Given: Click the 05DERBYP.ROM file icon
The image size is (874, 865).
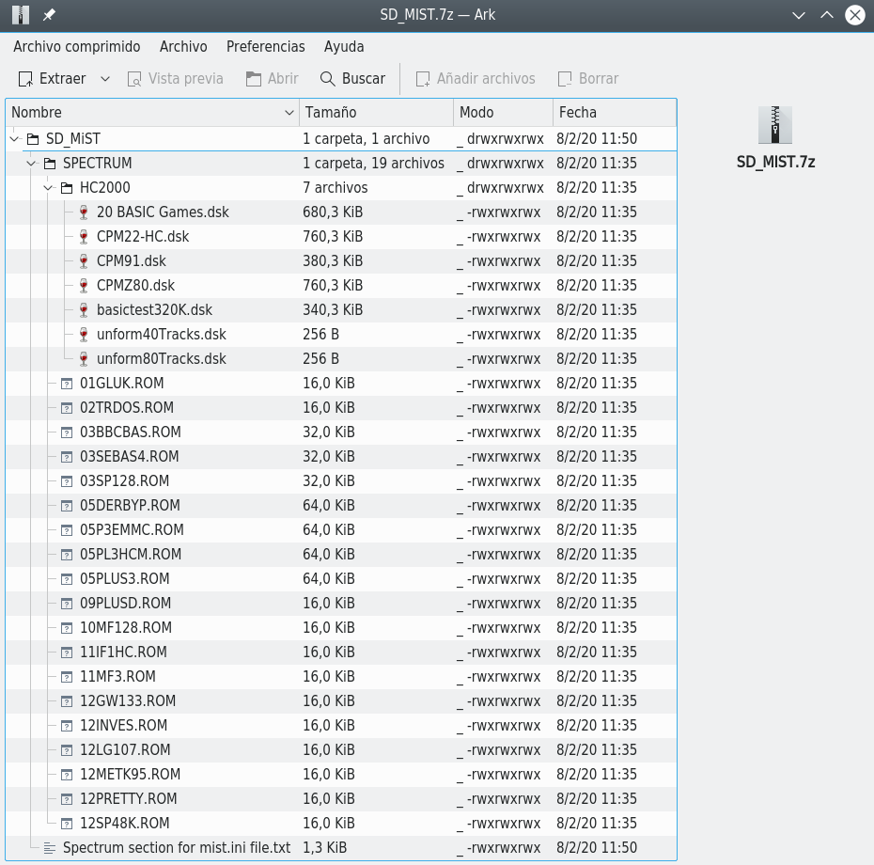Looking at the screenshot, I should 67,507.
